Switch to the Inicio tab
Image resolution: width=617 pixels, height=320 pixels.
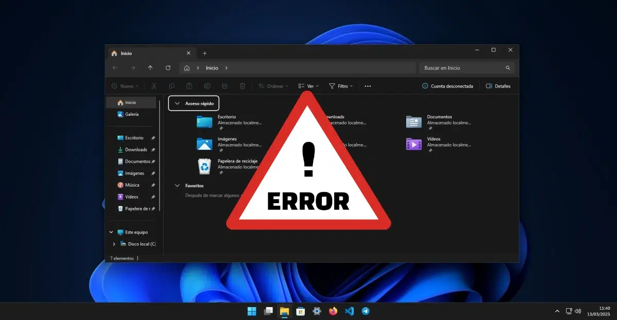pyautogui.click(x=125, y=53)
